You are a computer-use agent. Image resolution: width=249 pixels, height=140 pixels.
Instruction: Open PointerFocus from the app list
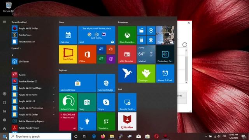tap(33, 35)
